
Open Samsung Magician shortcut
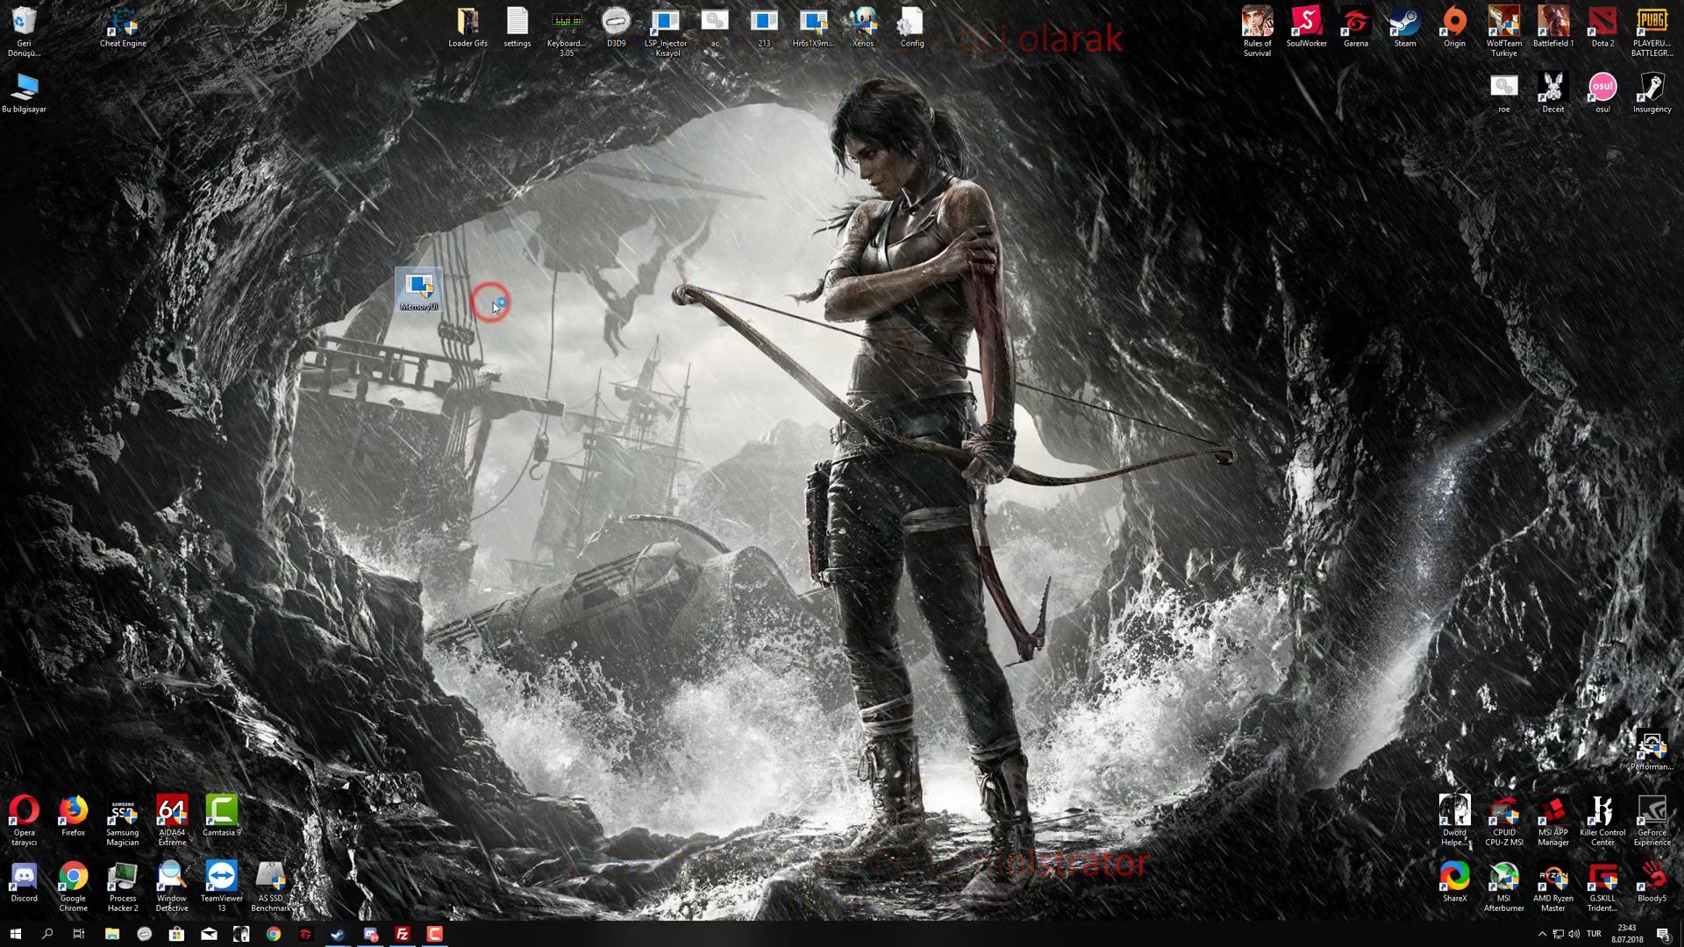(x=123, y=822)
